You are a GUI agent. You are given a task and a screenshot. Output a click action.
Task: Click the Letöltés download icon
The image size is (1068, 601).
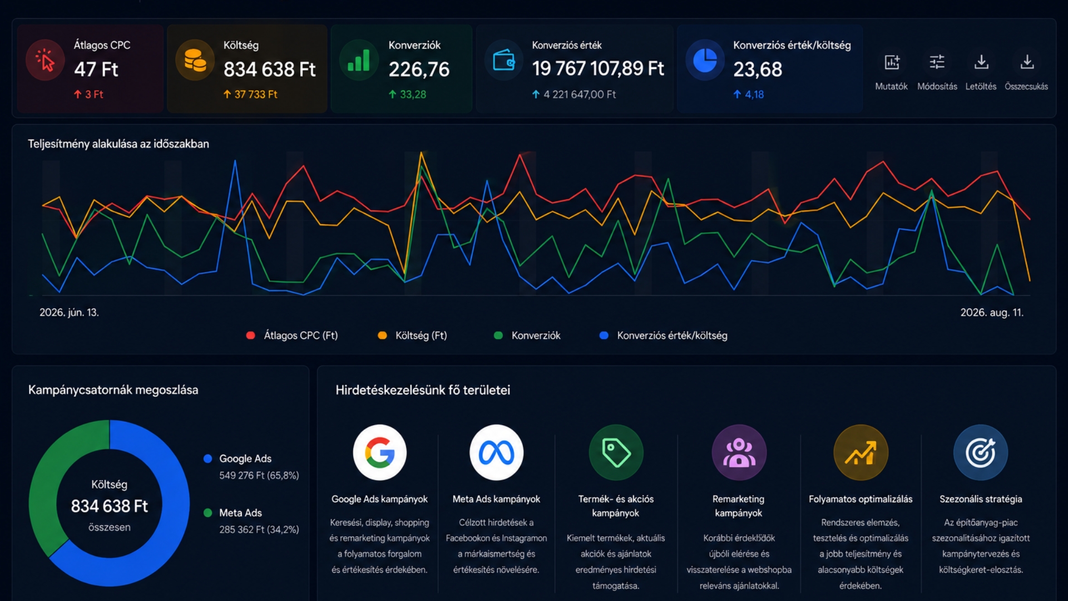pyautogui.click(x=981, y=62)
